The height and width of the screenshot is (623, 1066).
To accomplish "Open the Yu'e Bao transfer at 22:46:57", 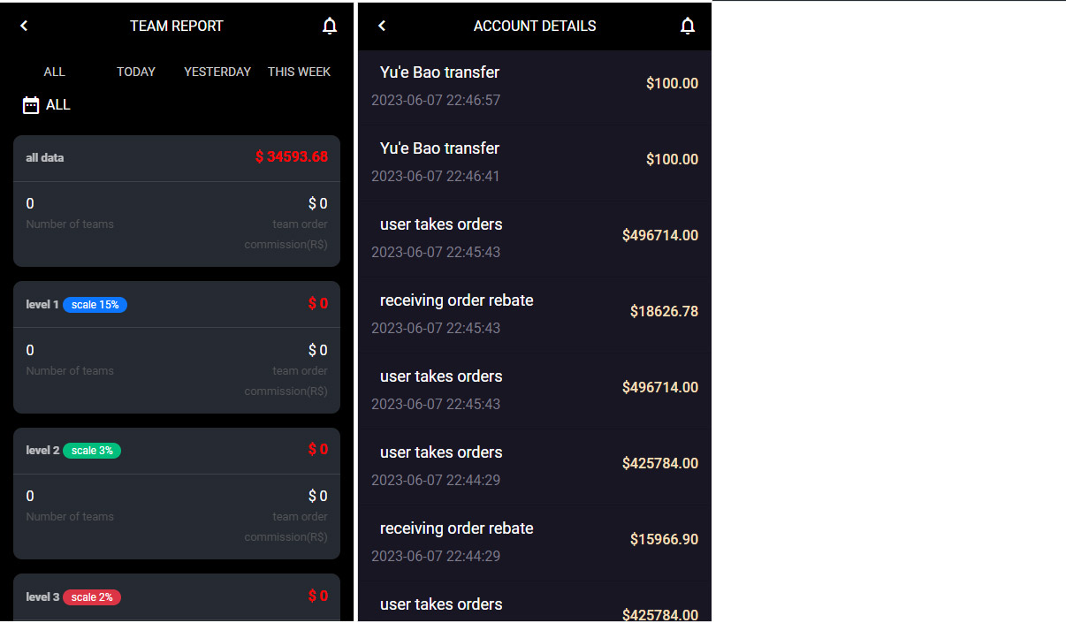I will pyautogui.click(x=534, y=86).
